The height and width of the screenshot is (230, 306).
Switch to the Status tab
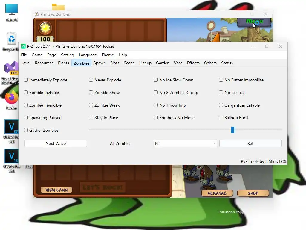[227, 63]
